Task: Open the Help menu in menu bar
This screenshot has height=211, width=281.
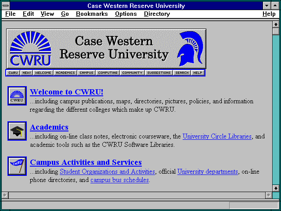Action: 269,14
